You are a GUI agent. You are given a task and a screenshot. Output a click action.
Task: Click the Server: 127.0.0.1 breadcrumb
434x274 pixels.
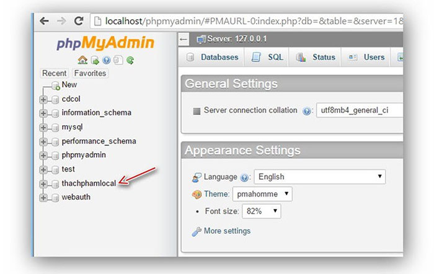tap(237, 39)
